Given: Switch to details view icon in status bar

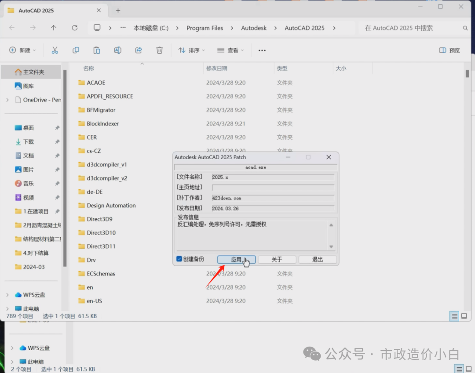Looking at the screenshot, I should point(454,316).
